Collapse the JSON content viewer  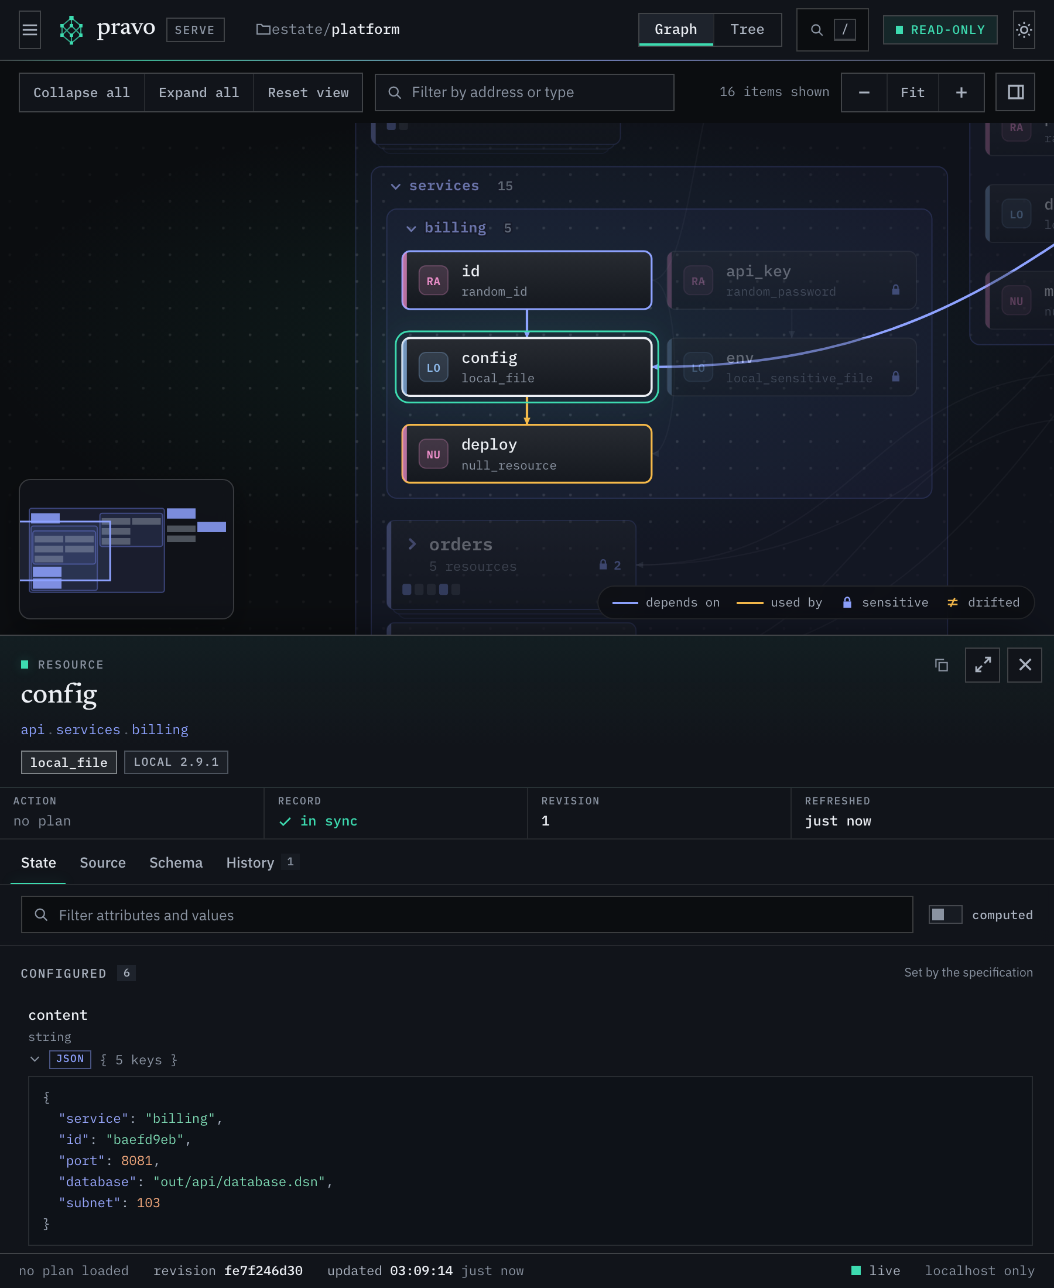[x=35, y=1060]
